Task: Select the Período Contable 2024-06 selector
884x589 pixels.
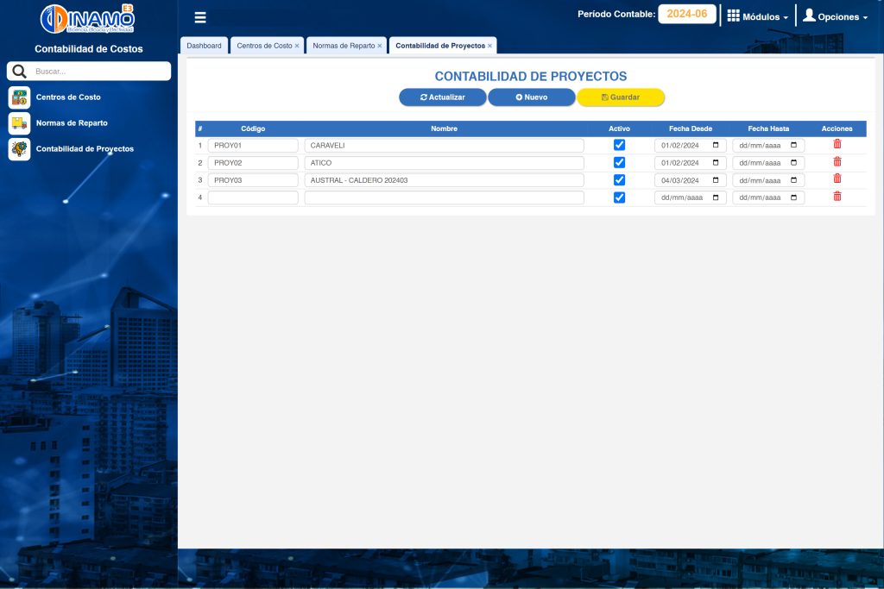Action: [687, 15]
